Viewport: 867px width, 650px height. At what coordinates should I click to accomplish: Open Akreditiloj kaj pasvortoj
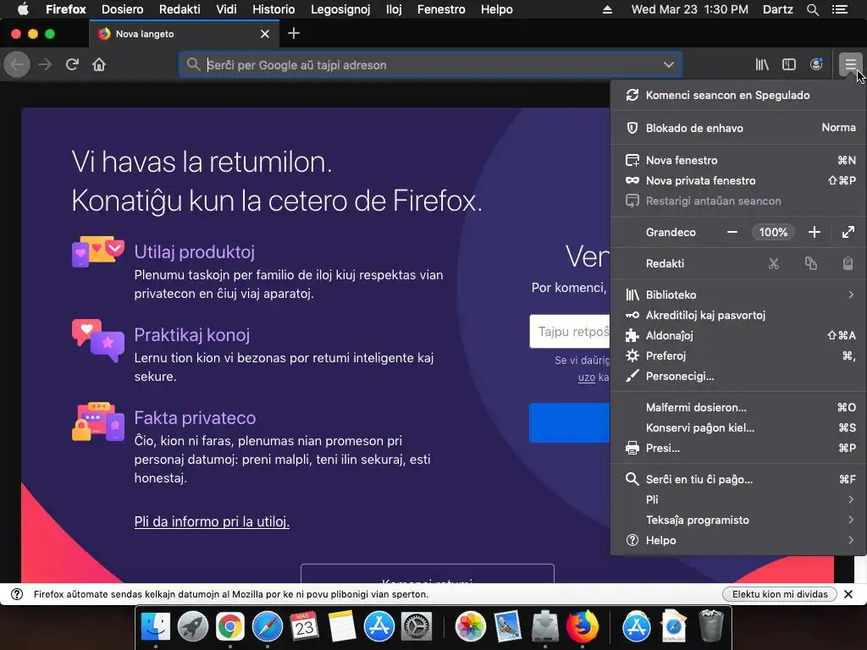[738, 315]
